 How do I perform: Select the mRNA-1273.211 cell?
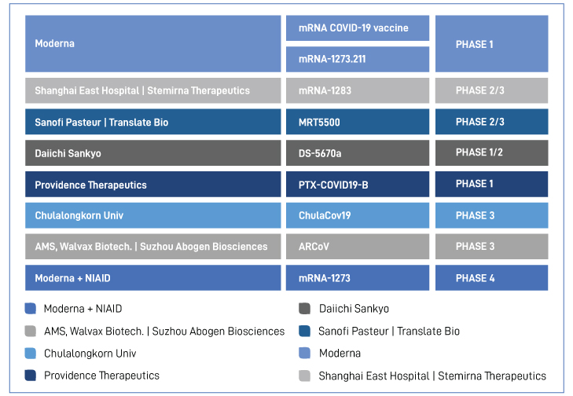tap(358, 59)
